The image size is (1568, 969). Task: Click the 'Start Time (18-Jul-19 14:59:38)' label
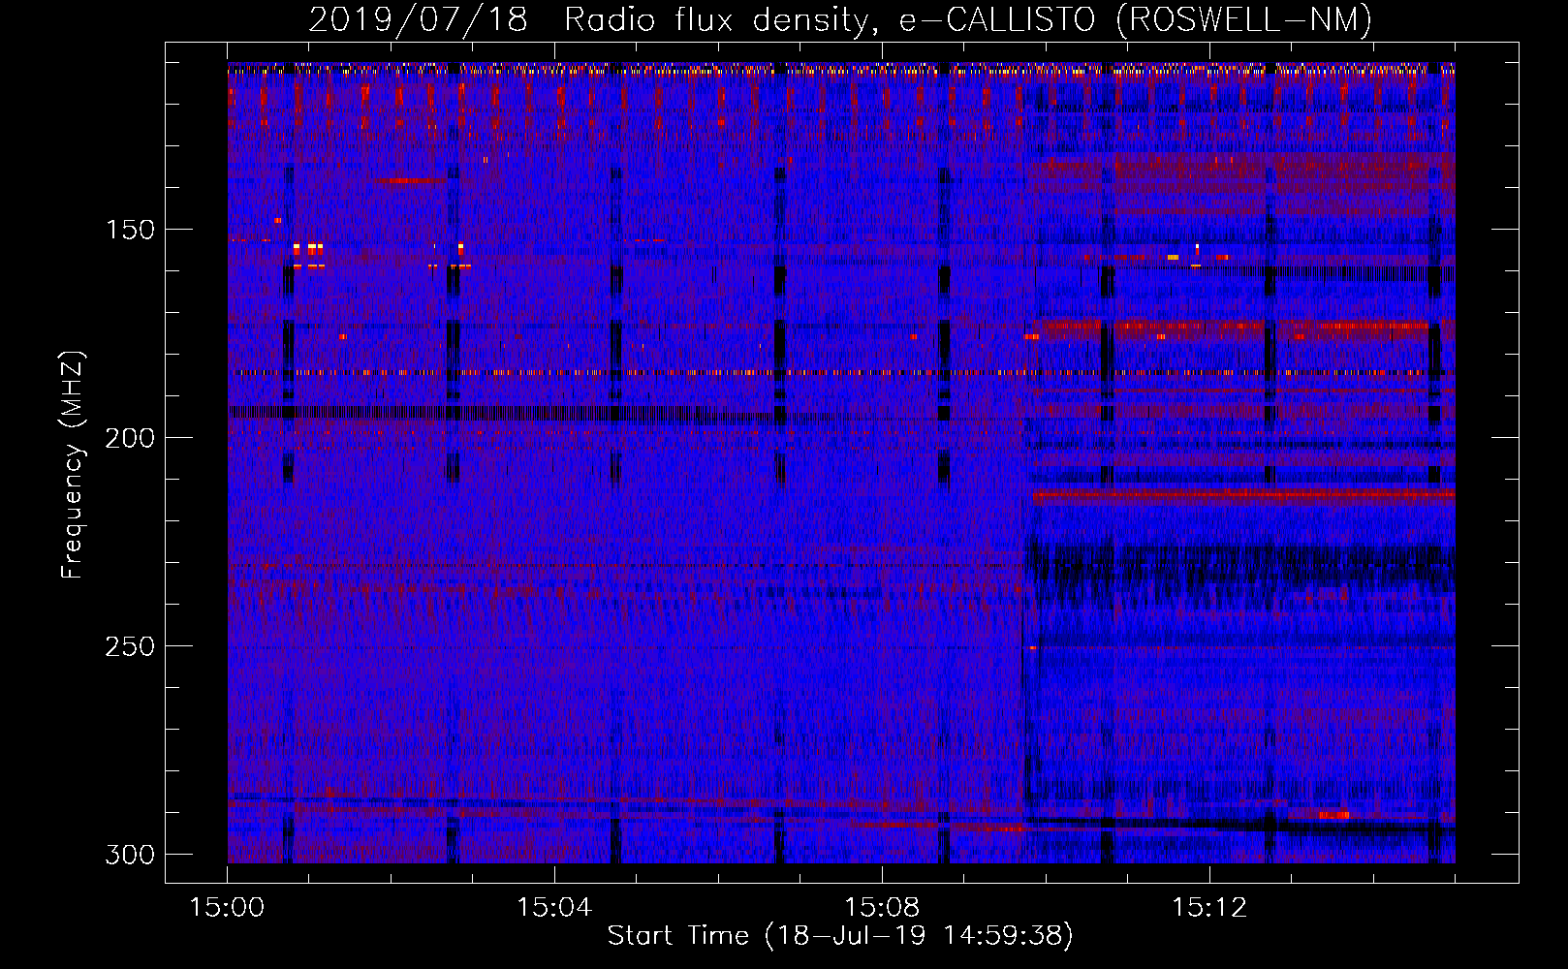point(840,936)
